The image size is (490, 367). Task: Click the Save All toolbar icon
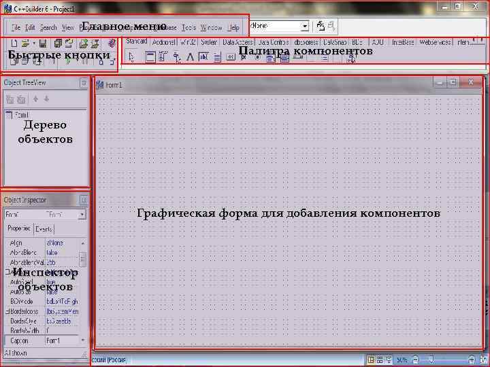tap(58, 43)
